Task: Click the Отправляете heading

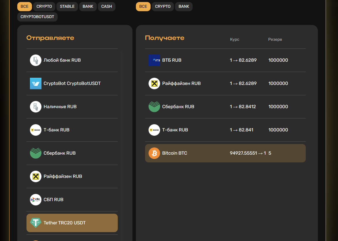Action: tap(50, 38)
